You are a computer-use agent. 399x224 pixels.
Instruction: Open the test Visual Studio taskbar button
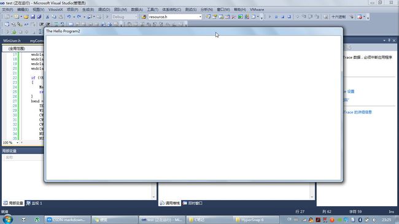tap(162, 220)
